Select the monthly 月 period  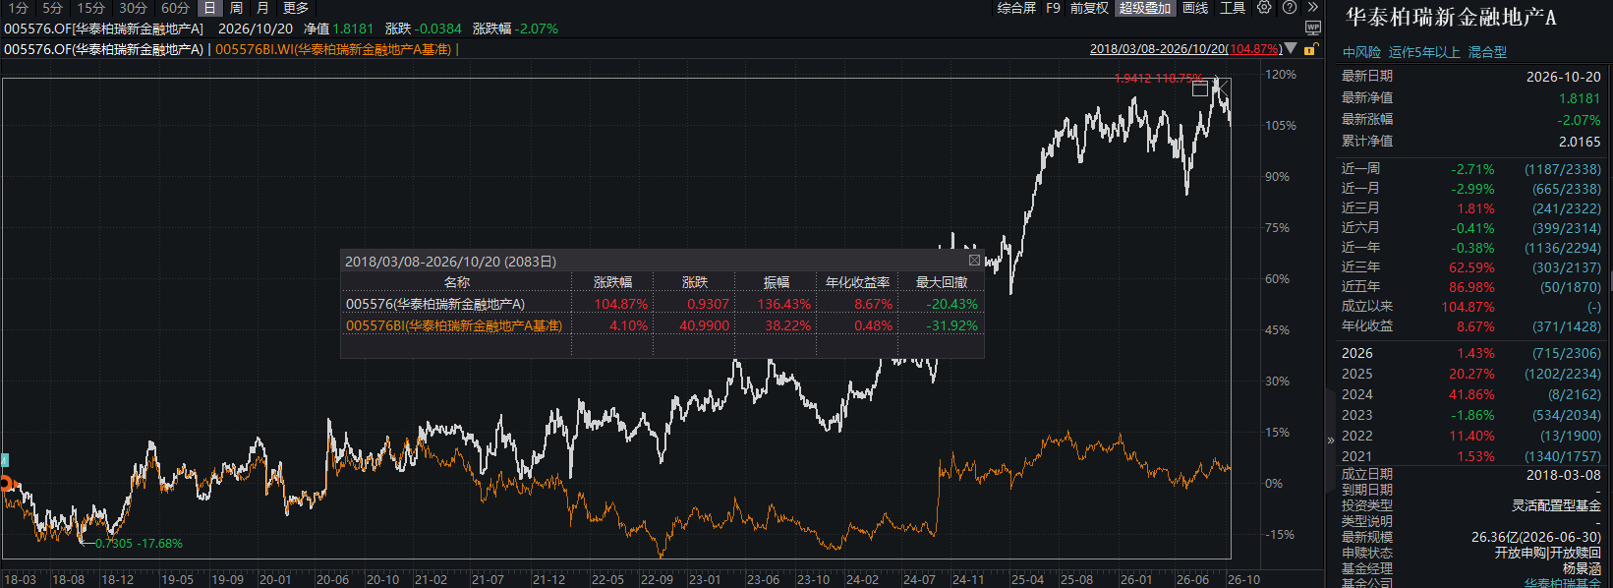coord(261,8)
